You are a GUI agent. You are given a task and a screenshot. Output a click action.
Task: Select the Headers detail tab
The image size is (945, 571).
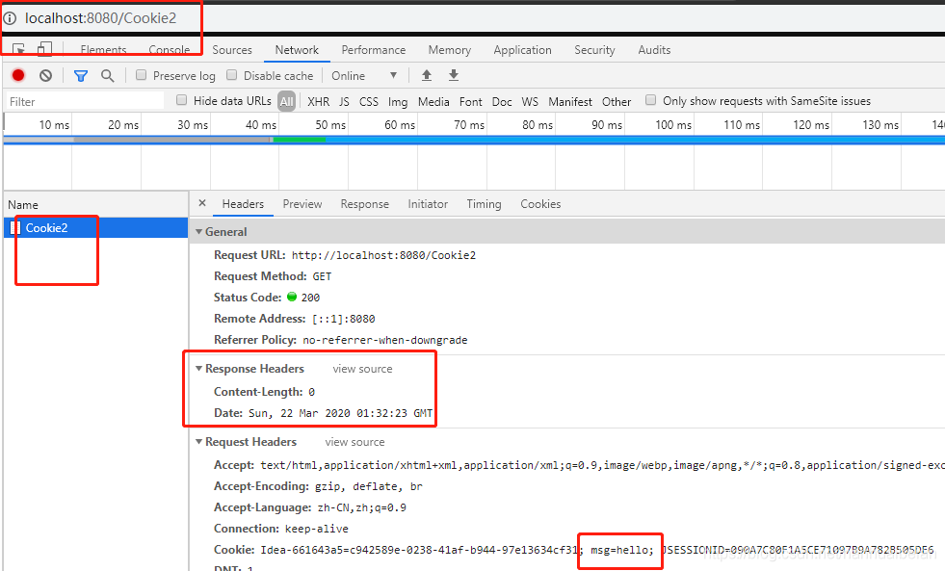click(x=243, y=204)
